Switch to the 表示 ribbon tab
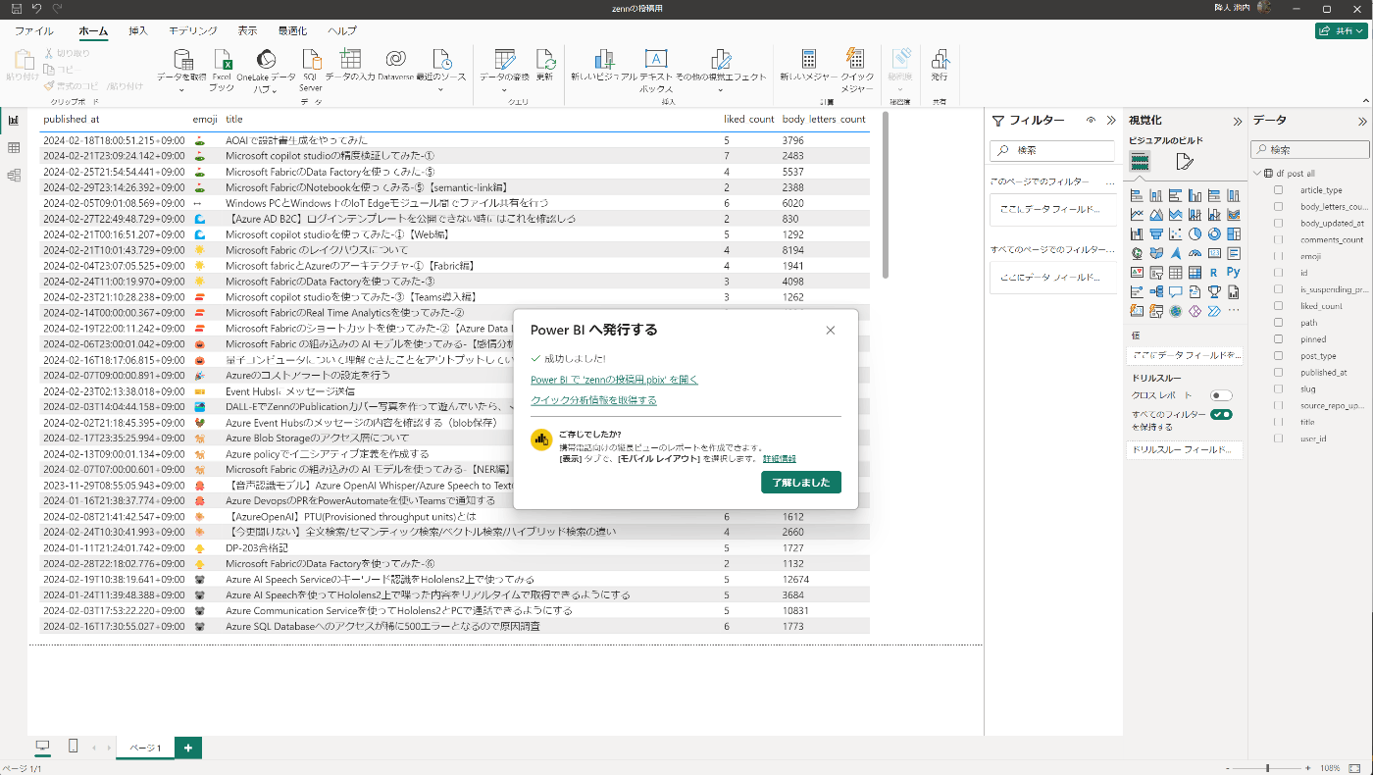The width and height of the screenshot is (1373, 775). pyautogui.click(x=248, y=31)
